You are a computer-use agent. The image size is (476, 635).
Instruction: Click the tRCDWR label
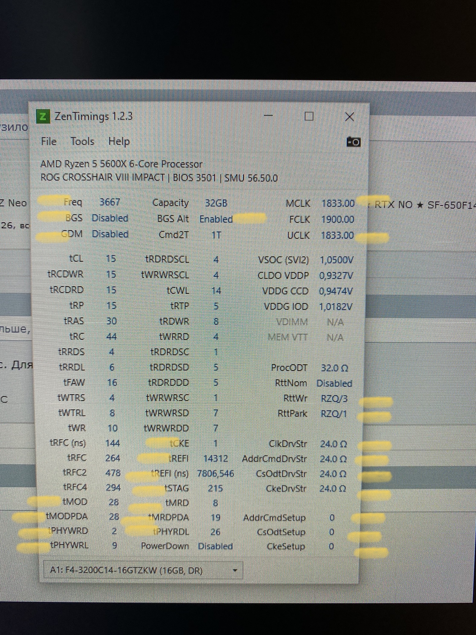[x=65, y=274]
